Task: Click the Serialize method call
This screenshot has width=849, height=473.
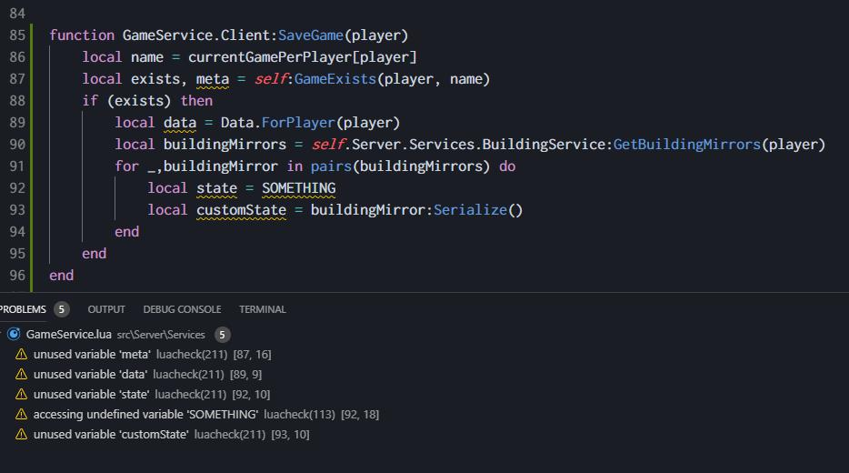Action: point(471,210)
